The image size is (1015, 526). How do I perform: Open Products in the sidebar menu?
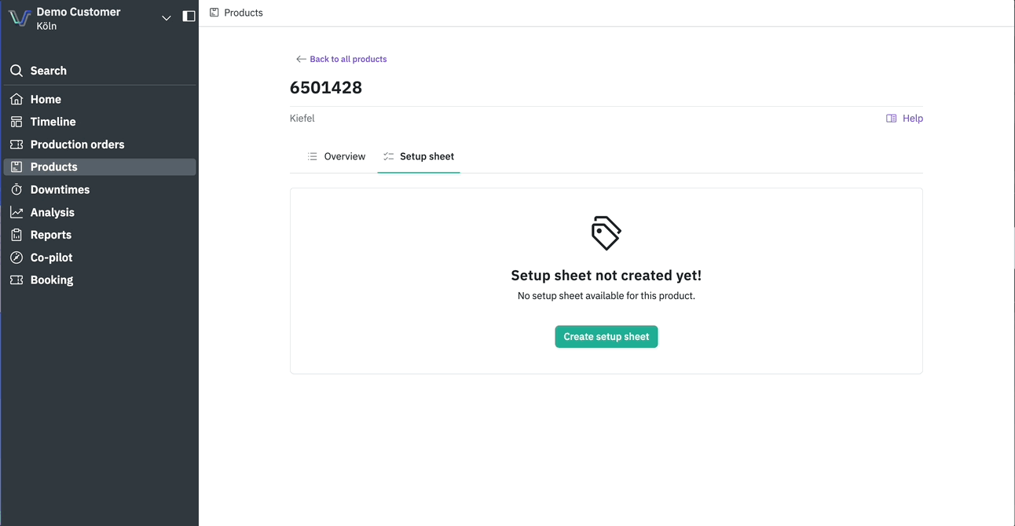point(53,167)
